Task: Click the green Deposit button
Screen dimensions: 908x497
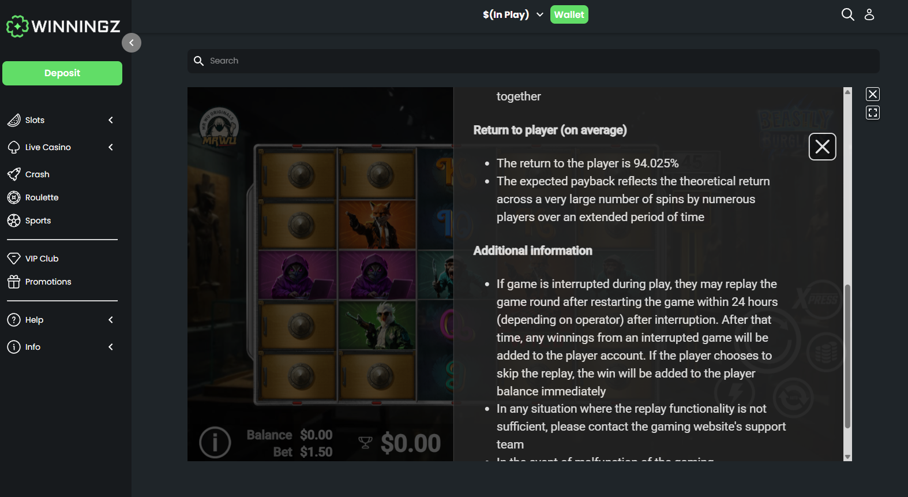Action: coord(62,73)
